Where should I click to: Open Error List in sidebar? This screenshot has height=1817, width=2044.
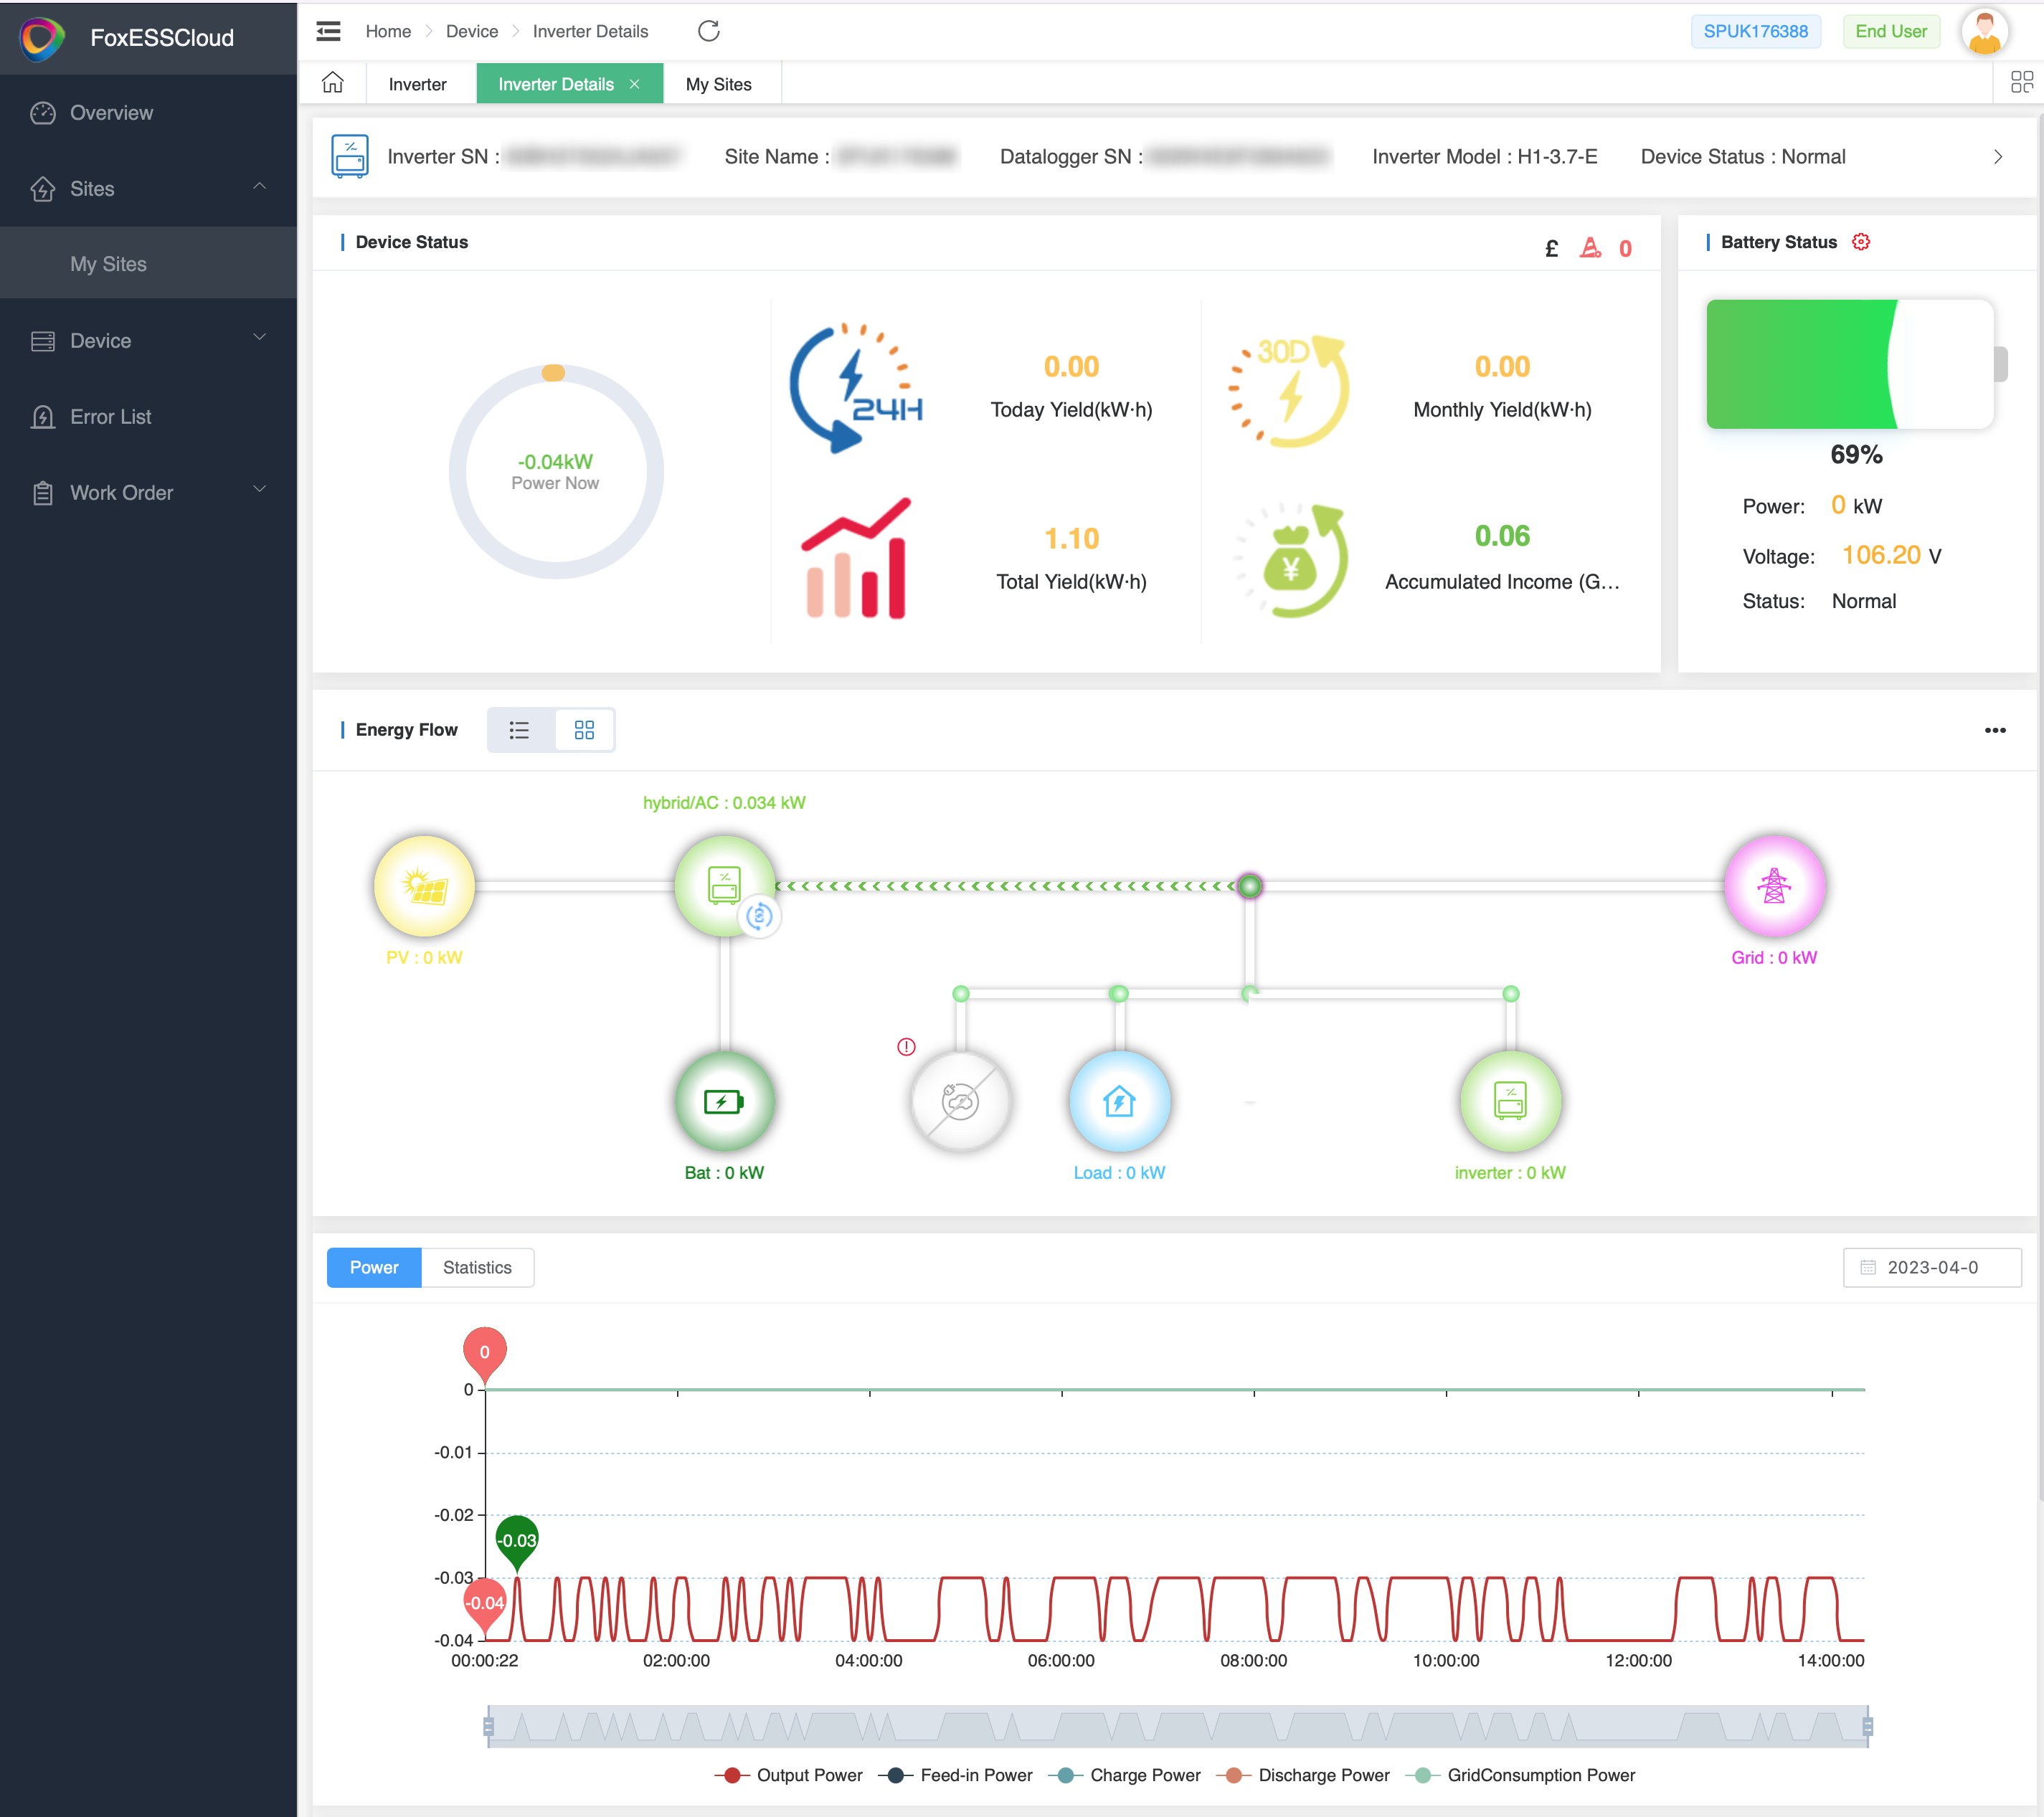tap(110, 417)
